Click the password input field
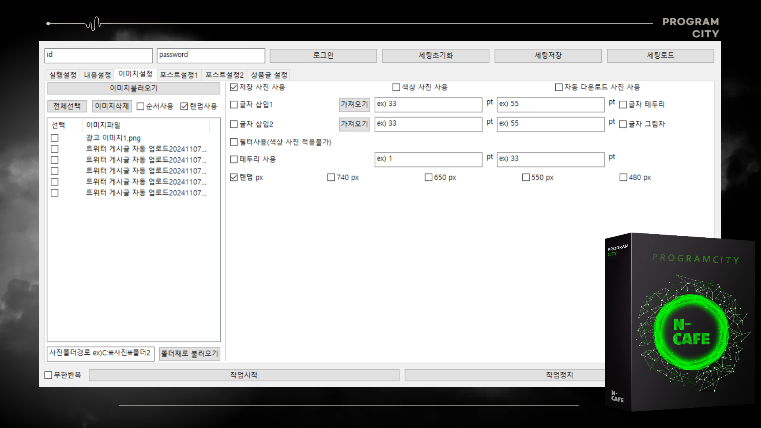 coord(211,55)
